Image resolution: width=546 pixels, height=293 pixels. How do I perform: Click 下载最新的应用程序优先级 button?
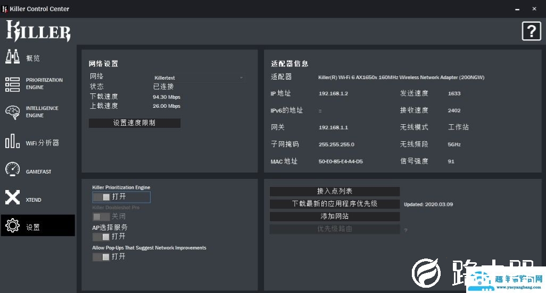click(335, 204)
